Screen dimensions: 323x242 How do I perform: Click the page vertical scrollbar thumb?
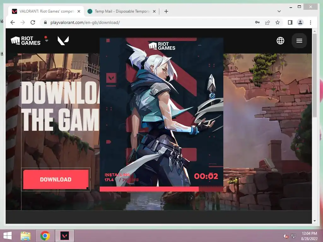[314, 76]
